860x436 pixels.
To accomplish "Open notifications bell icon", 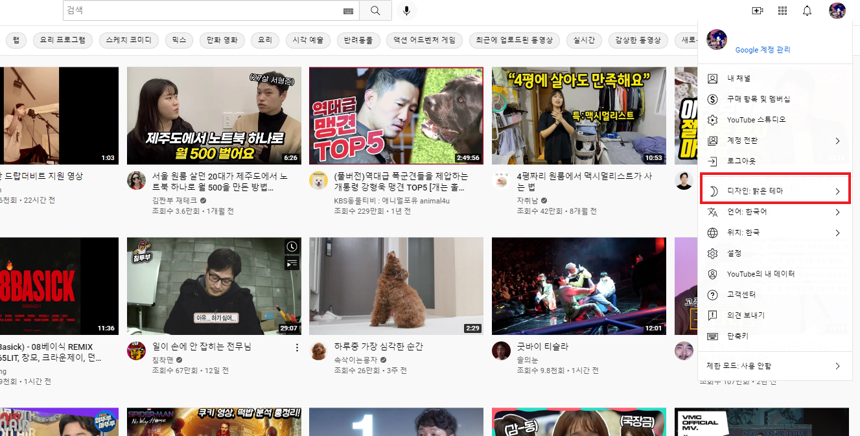I will click(807, 10).
